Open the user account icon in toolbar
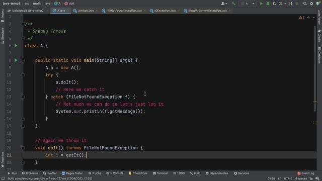The height and width of the screenshot is (181, 322). click(x=223, y=4)
